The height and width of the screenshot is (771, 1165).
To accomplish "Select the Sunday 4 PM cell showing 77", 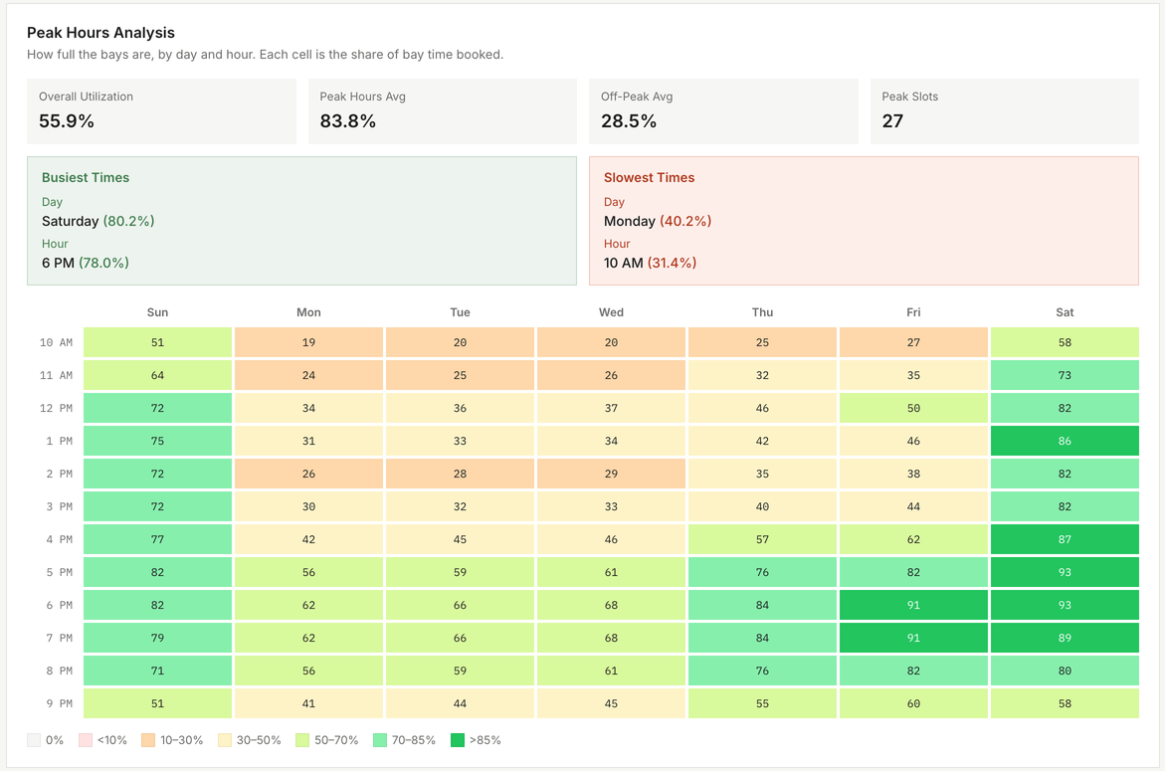I will pos(157,539).
